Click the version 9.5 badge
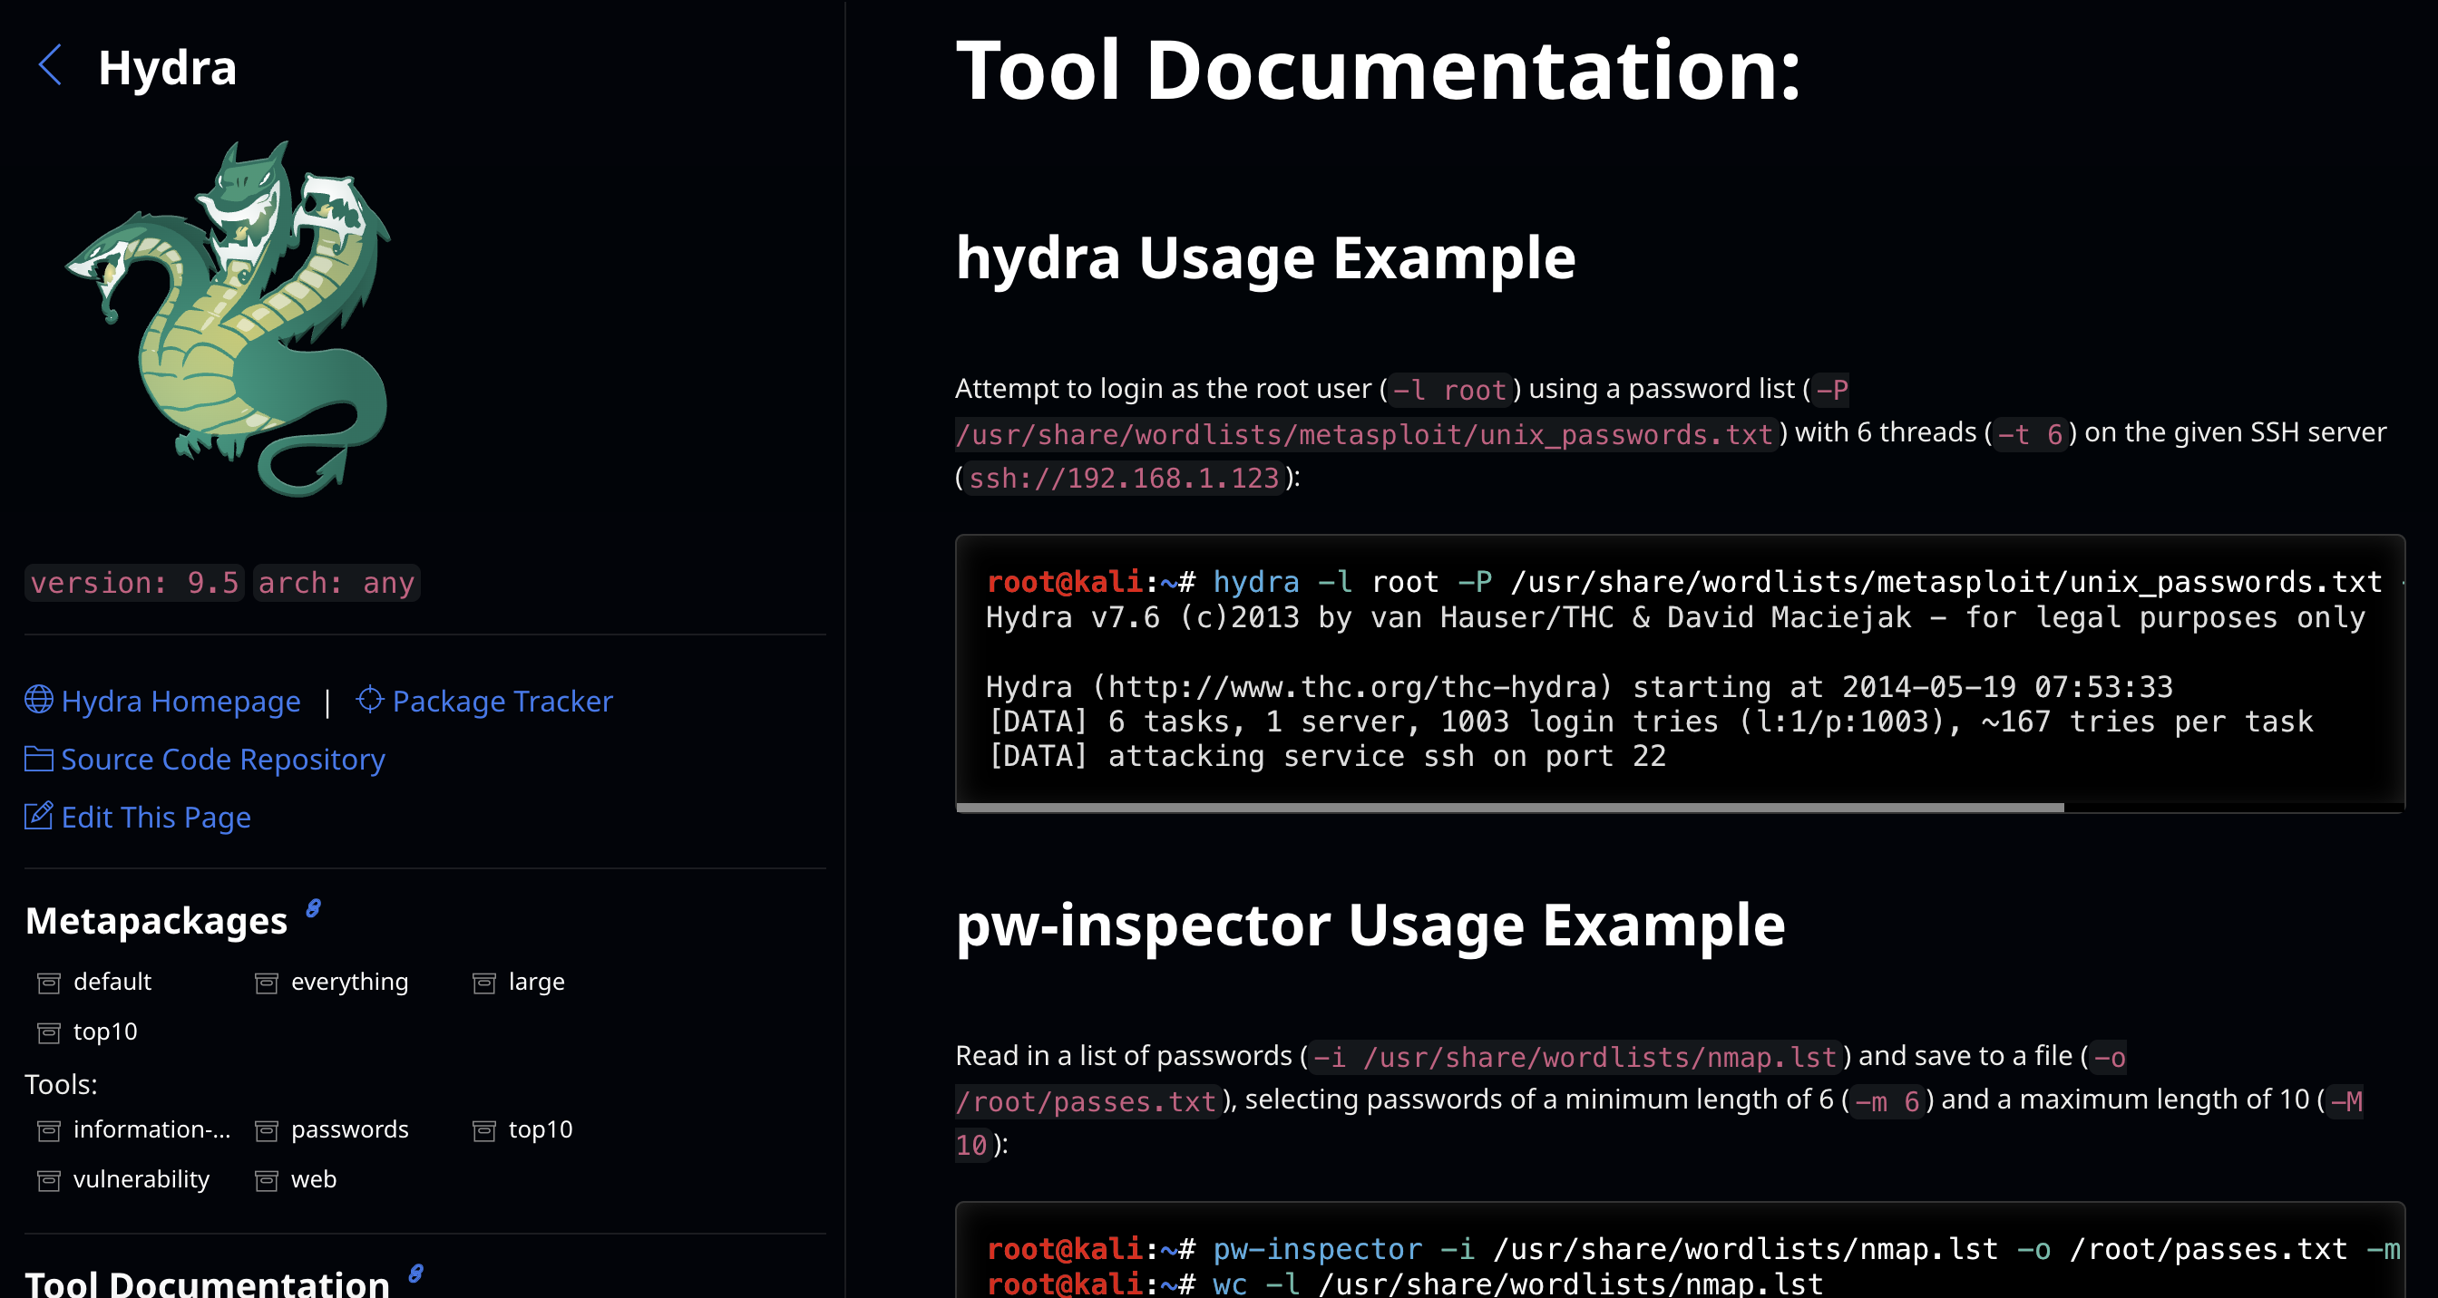Image resolution: width=2438 pixels, height=1298 pixels. click(134, 583)
